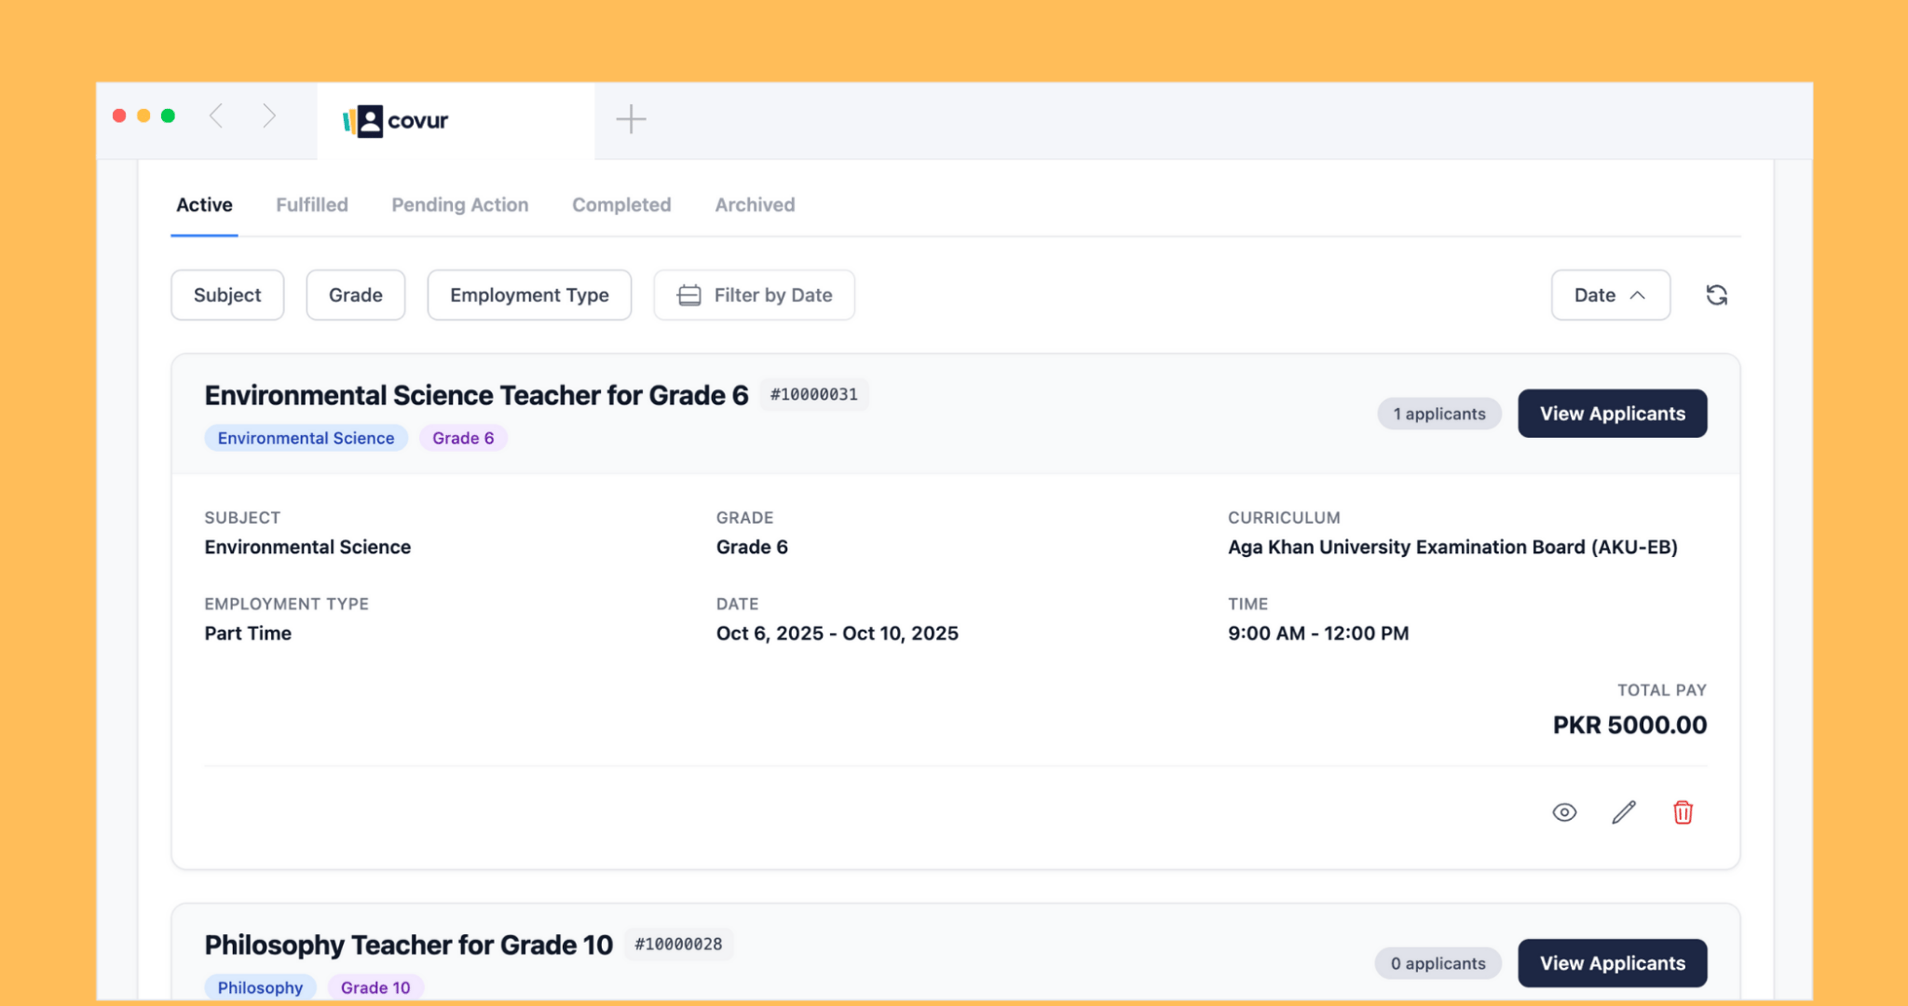Open the Archived tab
Image resolution: width=1908 pixels, height=1006 pixels.
coord(755,205)
